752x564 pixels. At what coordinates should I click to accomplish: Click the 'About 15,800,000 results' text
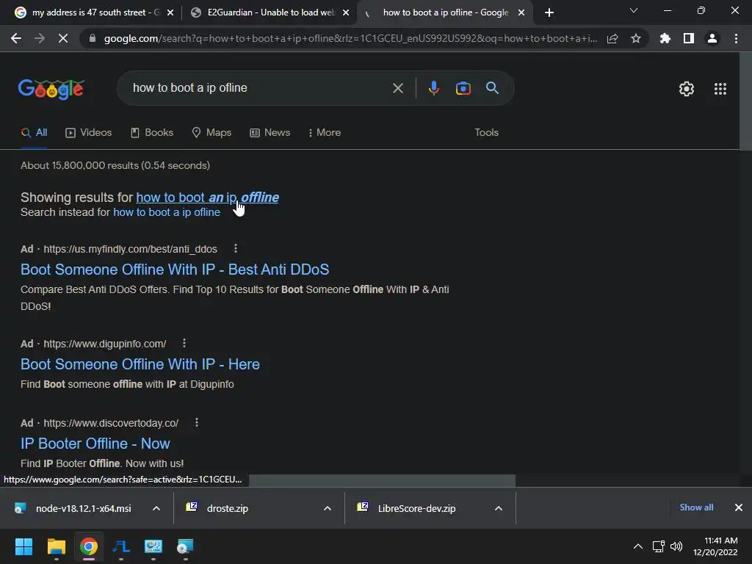tap(115, 165)
